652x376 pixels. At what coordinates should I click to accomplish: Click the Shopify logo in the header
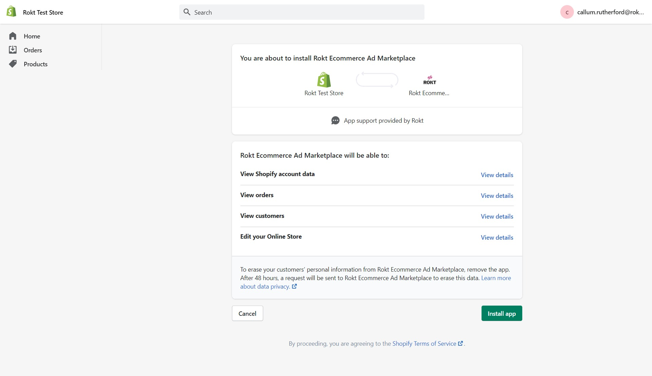(11, 12)
